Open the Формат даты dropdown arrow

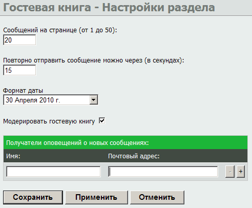(94, 100)
